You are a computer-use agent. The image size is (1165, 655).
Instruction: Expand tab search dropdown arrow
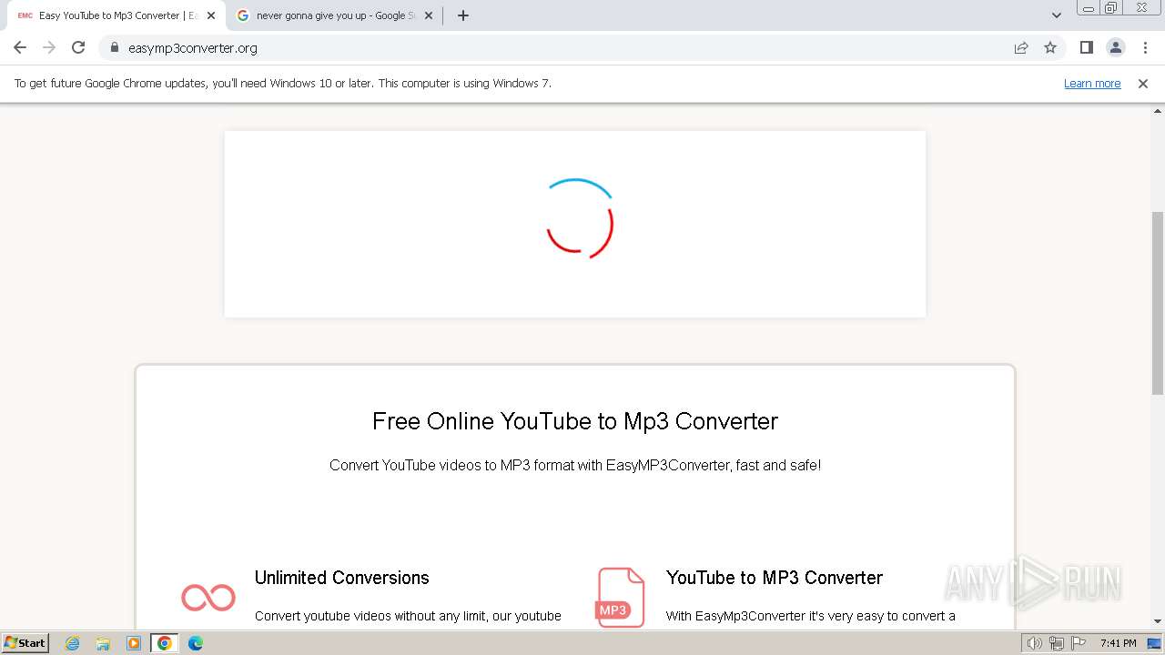pos(1057,15)
